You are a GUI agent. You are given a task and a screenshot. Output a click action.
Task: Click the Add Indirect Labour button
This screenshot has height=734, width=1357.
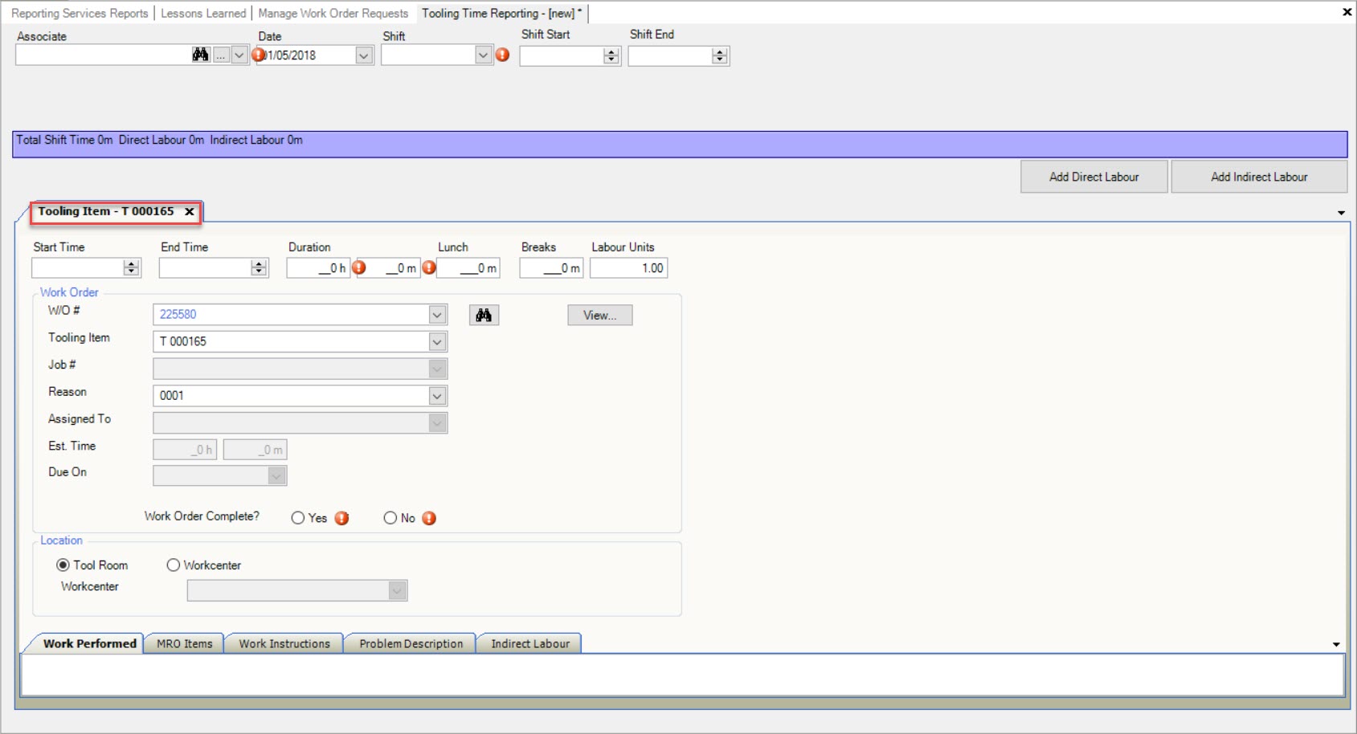(1259, 177)
